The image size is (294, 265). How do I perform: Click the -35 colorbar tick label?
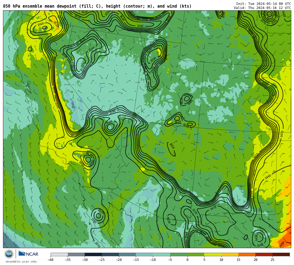[x=68, y=260]
